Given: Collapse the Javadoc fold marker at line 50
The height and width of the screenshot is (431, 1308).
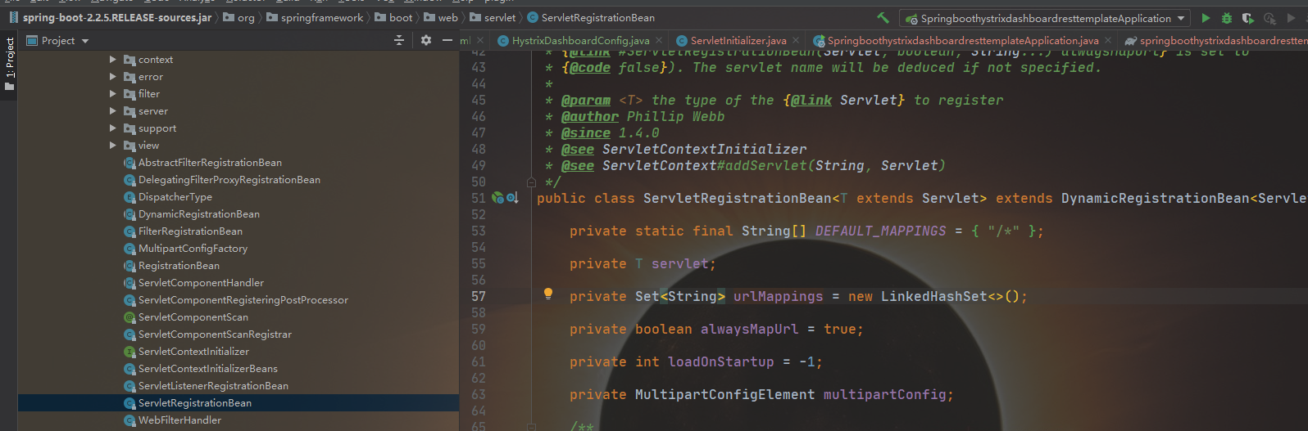Looking at the screenshot, I should [x=531, y=182].
